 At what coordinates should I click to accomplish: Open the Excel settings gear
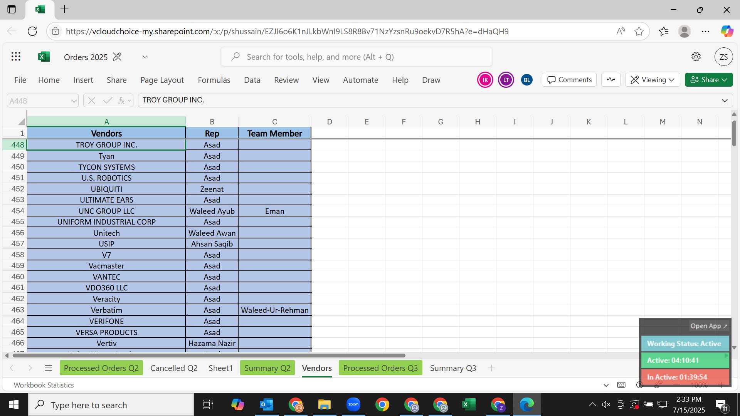(696, 57)
